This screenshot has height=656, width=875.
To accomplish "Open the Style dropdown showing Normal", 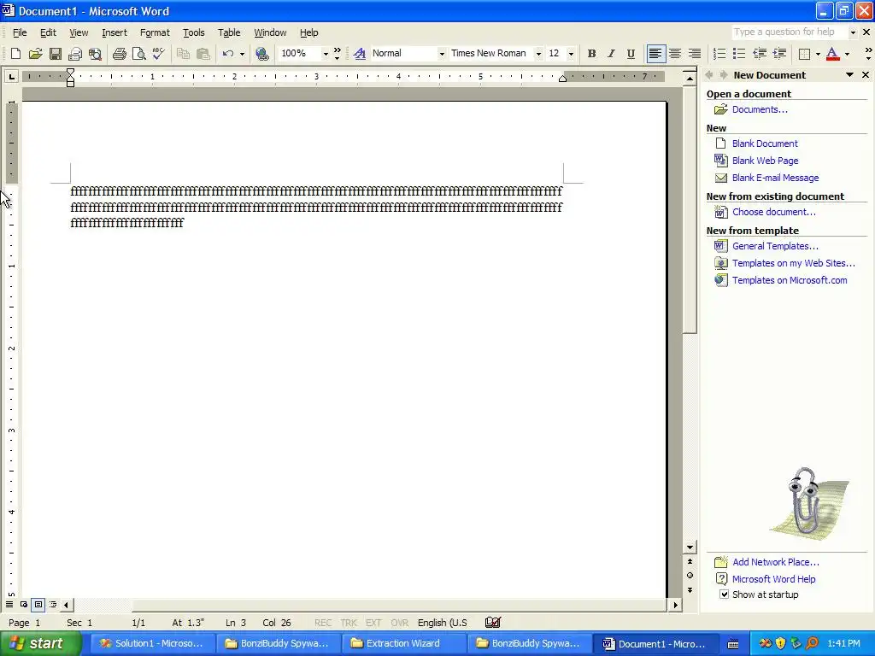I will (442, 54).
